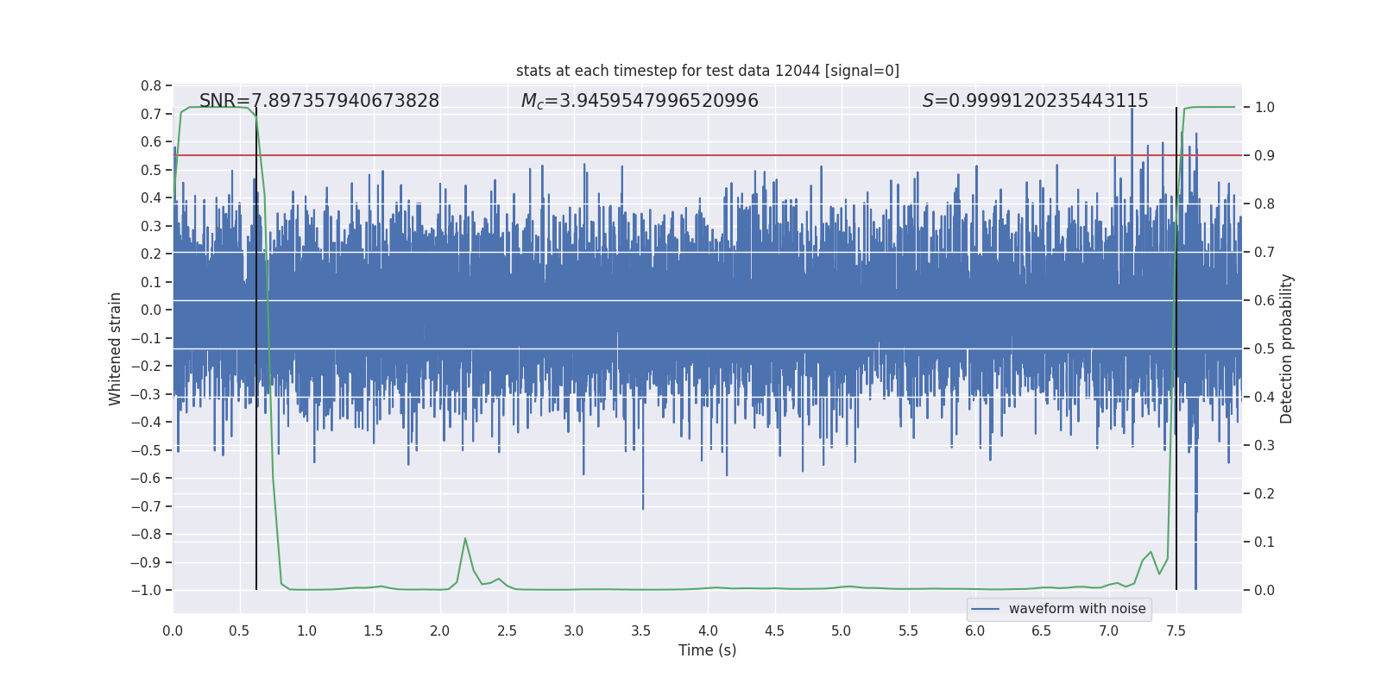Click the 0.9 tick on the detection probability axis
The width and height of the screenshot is (1381, 690).
1264,156
